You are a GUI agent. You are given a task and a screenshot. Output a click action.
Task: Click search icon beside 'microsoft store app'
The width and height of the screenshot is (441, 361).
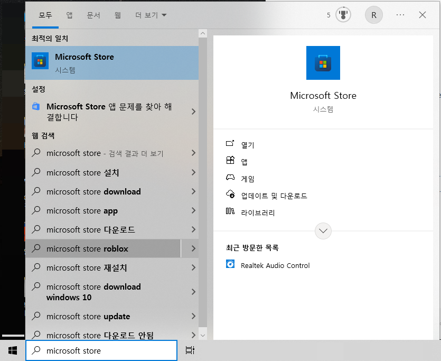click(36, 210)
